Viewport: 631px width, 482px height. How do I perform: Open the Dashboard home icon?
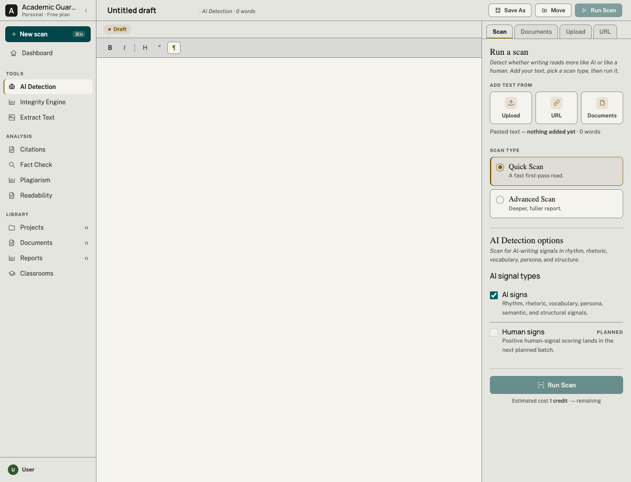pos(14,53)
